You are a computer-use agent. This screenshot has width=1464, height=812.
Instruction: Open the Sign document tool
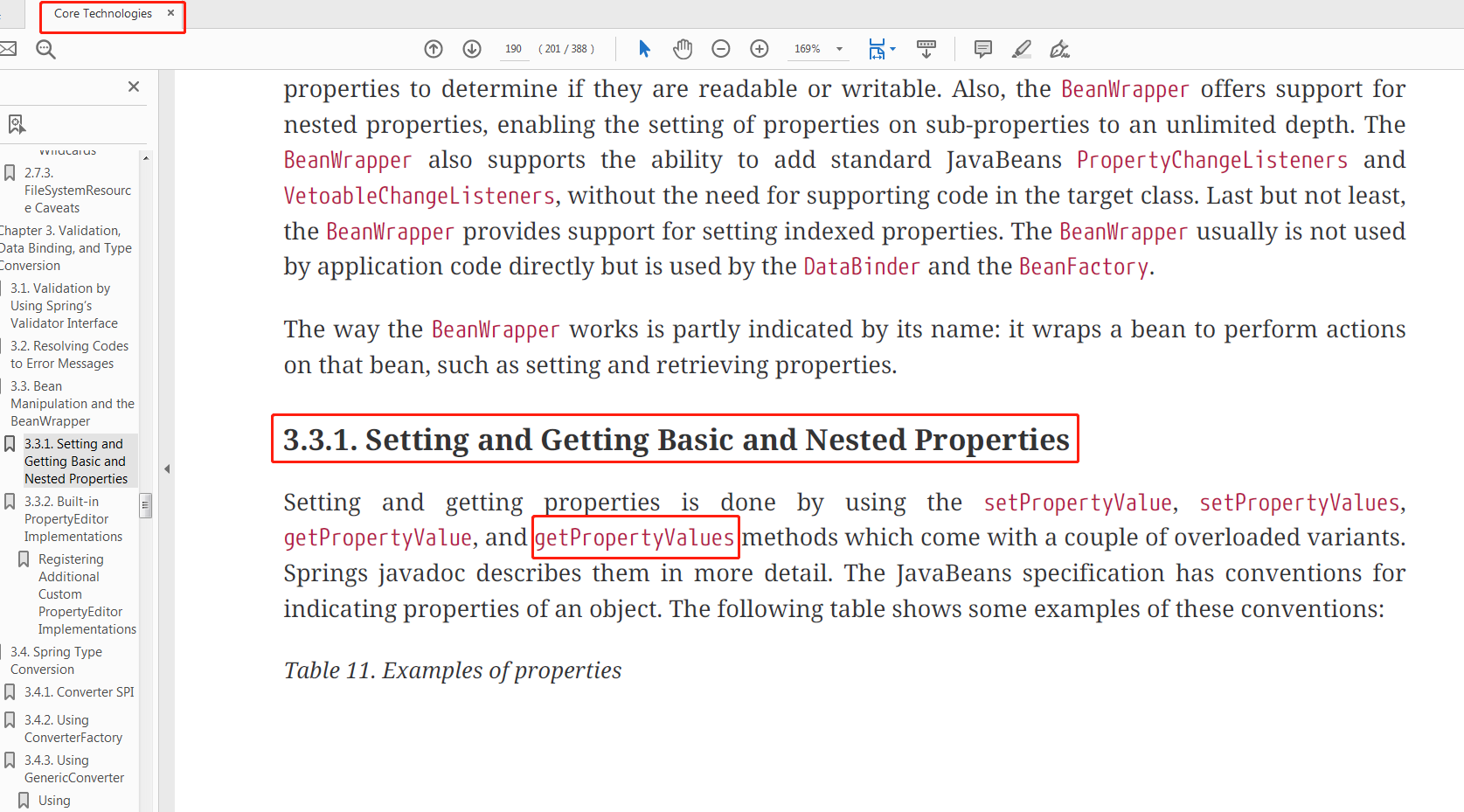click(1059, 49)
